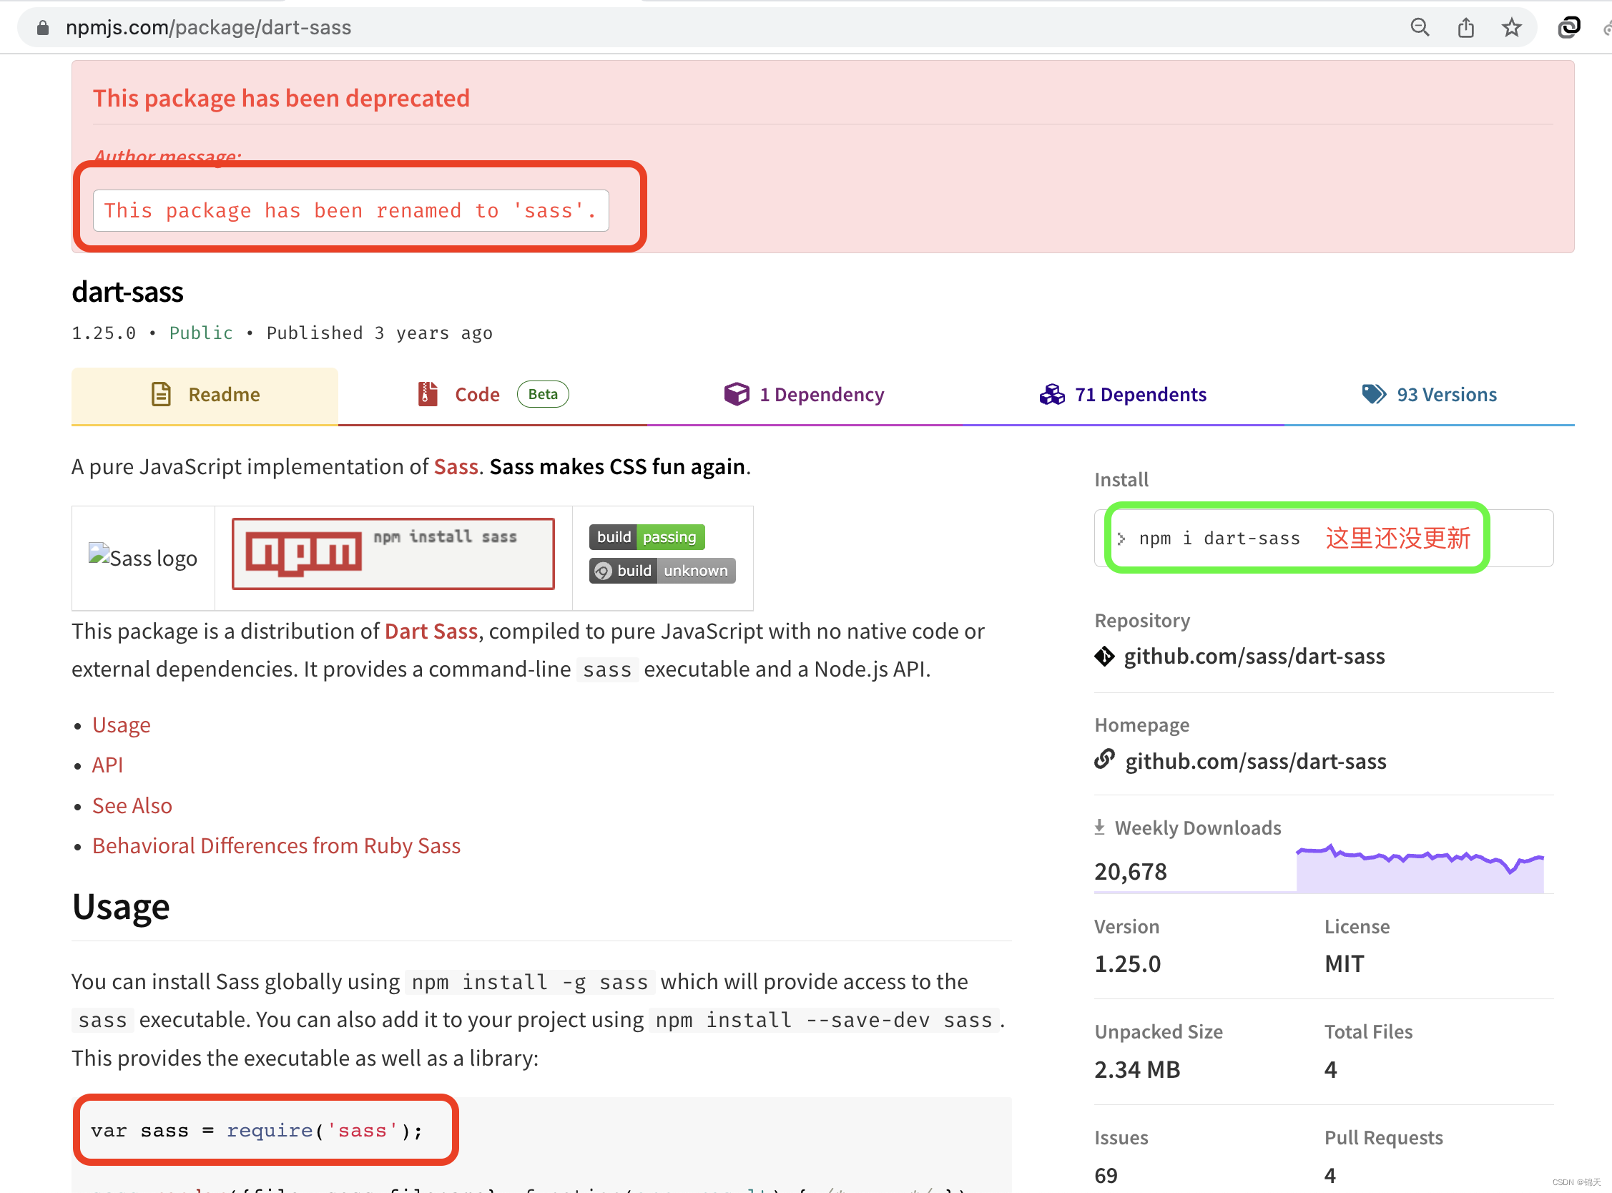The height and width of the screenshot is (1193, 1612).
Task: Click the Published 3 years ago text
Action: click(380, 333)
